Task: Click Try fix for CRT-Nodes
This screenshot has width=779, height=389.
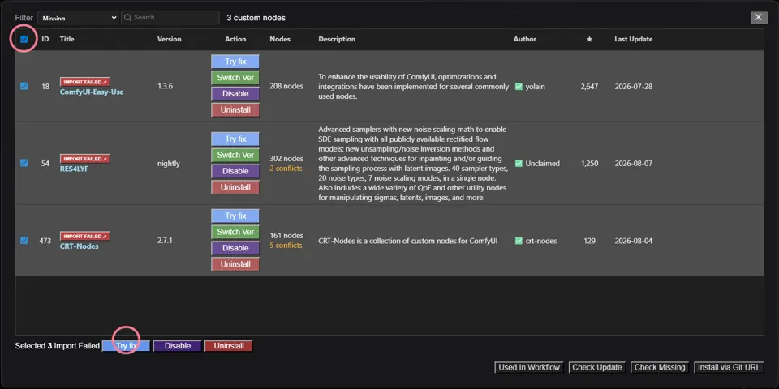Action: (235, 216)
